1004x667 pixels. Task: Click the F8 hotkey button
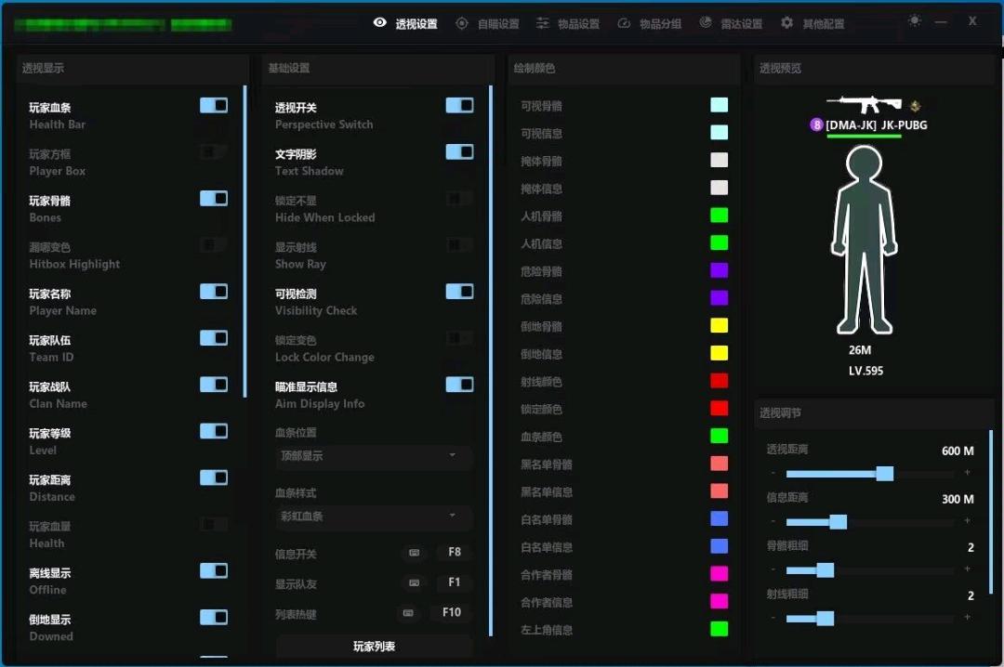454,552
